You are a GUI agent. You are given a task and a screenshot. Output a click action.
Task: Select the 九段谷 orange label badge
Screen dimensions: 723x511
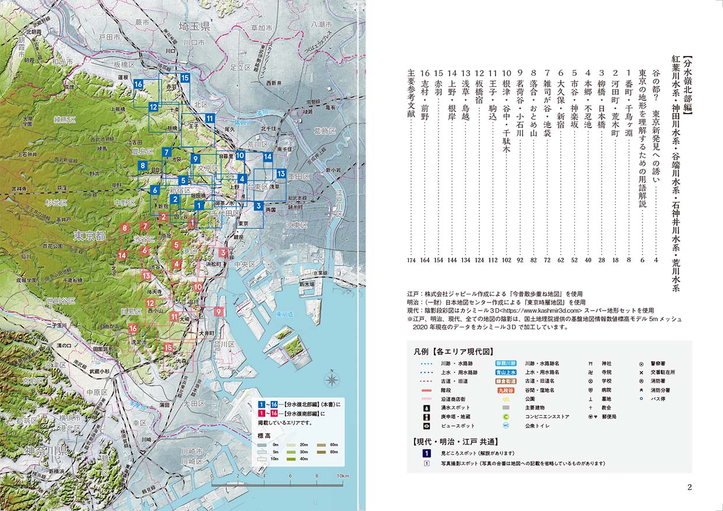coord(506,390)
